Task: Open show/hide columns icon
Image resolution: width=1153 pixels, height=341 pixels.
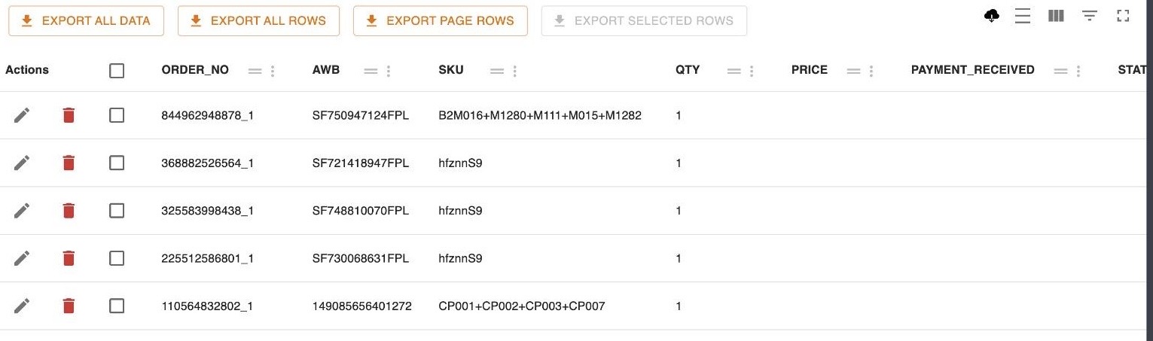Action: point(1056,16)
